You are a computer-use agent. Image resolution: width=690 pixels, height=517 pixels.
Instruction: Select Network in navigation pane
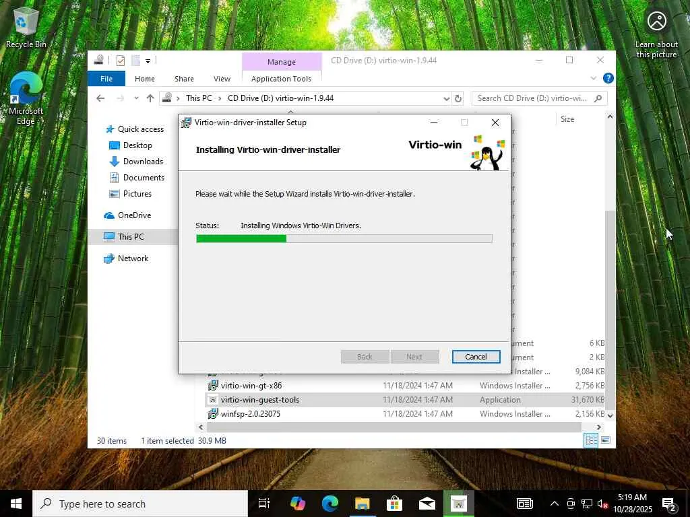tap(126, 258)
